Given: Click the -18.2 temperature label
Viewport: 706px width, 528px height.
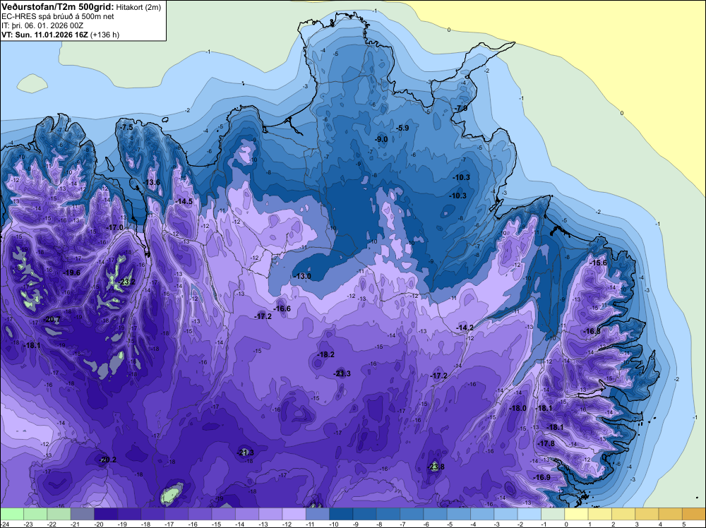Looking at the screenshot, I should (325, 354).
